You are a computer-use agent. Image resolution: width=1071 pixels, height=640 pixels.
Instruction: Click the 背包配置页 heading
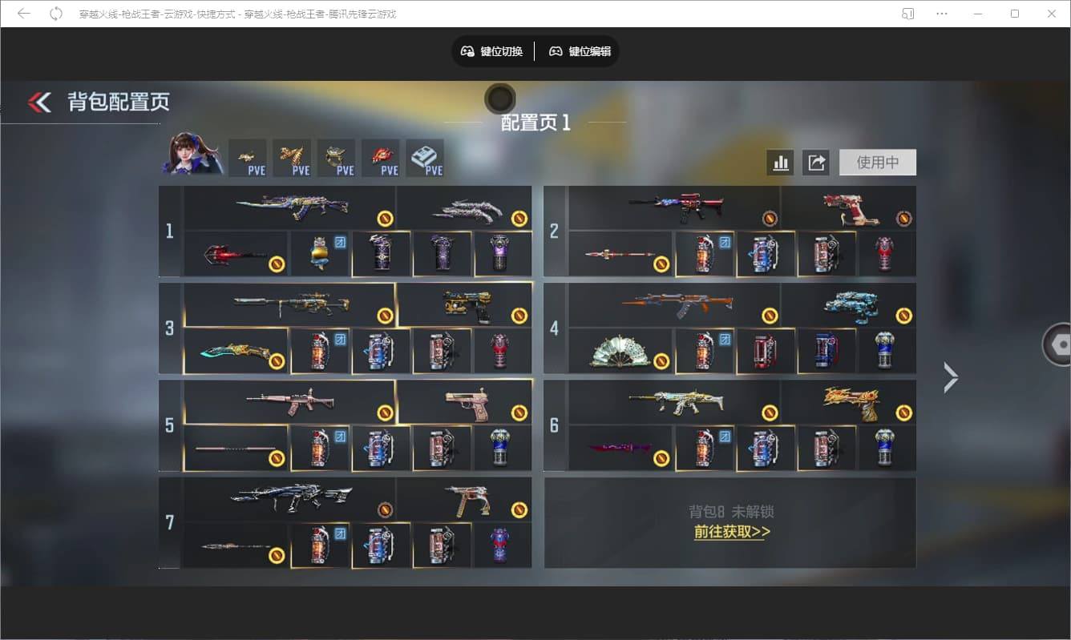click(119, 103)
